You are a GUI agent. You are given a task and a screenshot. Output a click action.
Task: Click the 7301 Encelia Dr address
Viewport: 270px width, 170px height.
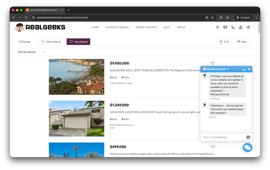tap(121, 83)
